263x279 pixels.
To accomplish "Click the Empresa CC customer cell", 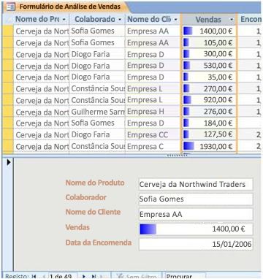I will [x=153, y=134].
